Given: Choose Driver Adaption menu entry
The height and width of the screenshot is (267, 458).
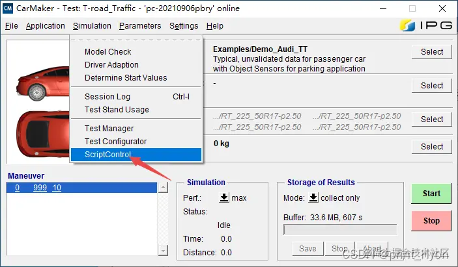Looking at the screenshot, I should (x=136, y=65).
